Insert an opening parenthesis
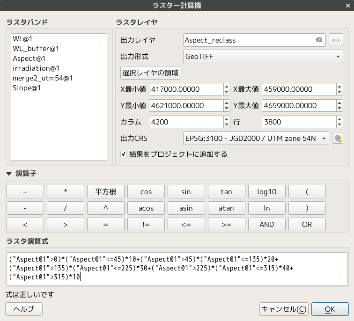 tap(307, 192)
